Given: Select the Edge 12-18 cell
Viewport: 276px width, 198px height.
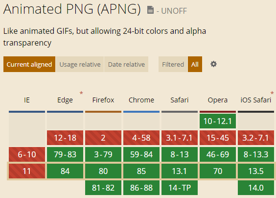Looking at the screenshot, I should point(65,138).
